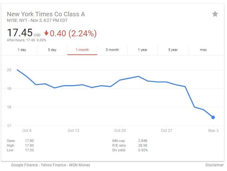Viewport: 227px width, 171px height.
Task: Click the 17.45 USD price value
Action: pos(24,33)
